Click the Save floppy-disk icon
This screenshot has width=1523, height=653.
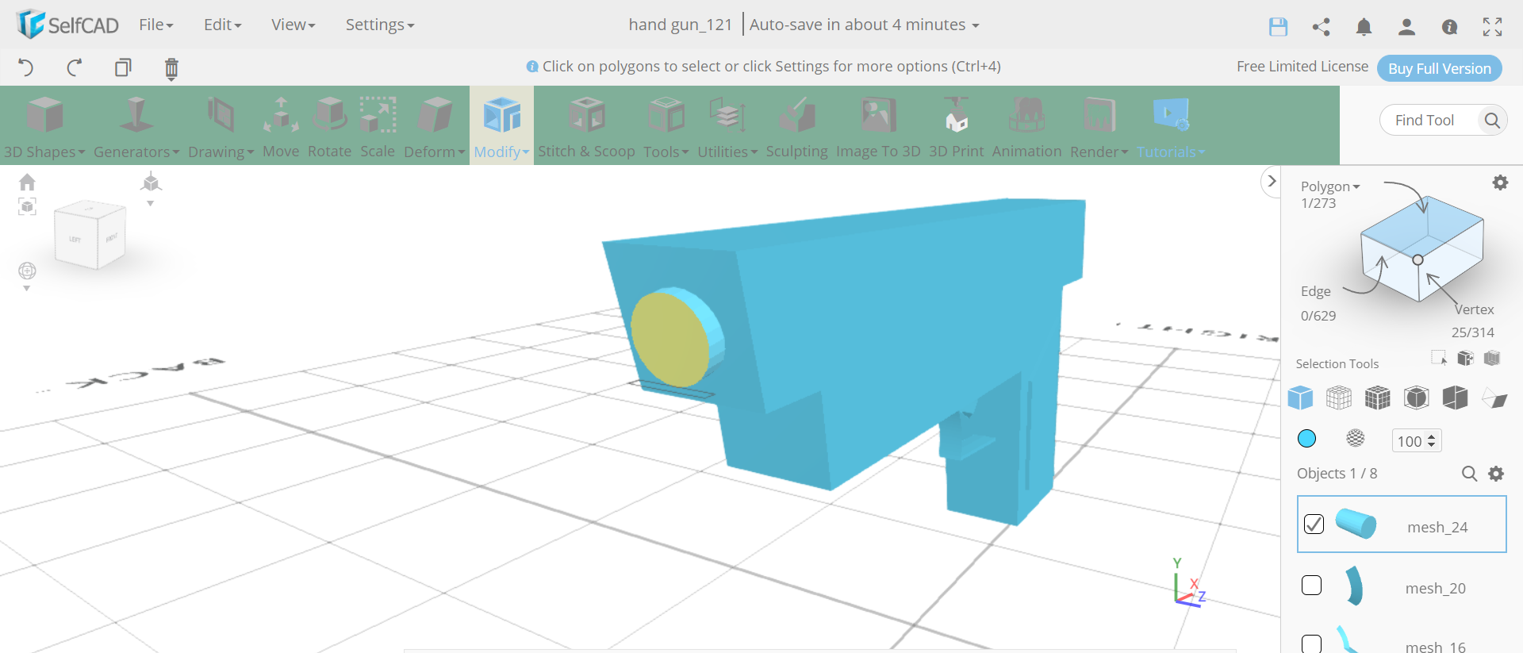point(1278,27)
